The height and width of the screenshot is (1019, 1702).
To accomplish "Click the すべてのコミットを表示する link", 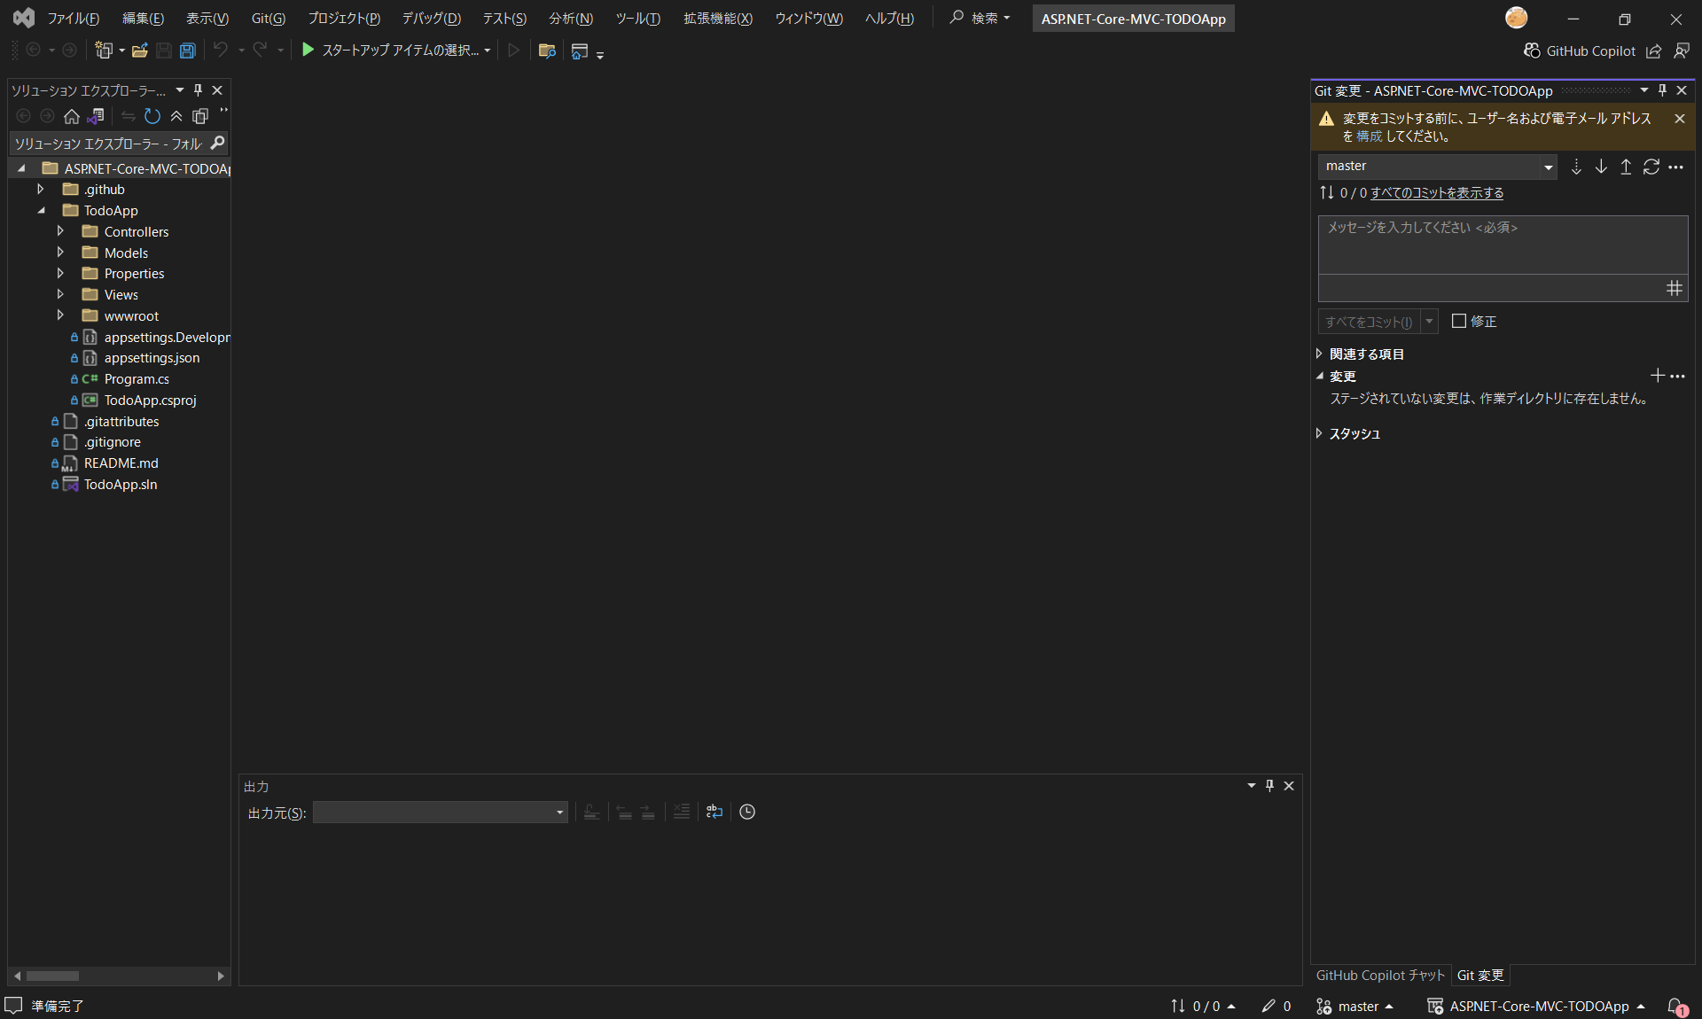I will (x=1436, y=192).
